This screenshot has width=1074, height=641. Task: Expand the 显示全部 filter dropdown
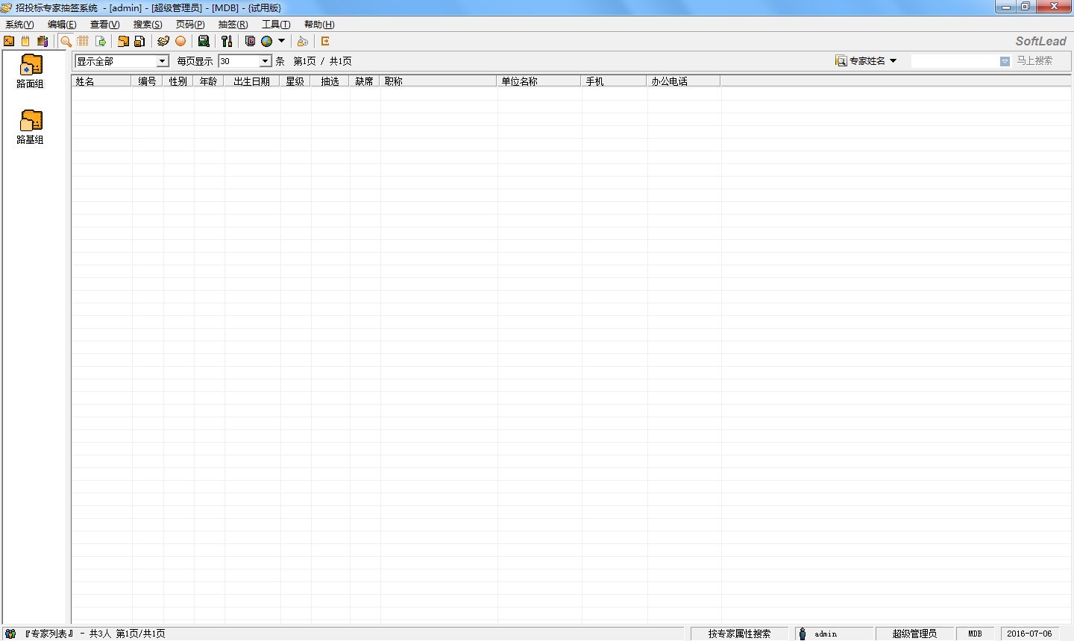click(162, 61)
